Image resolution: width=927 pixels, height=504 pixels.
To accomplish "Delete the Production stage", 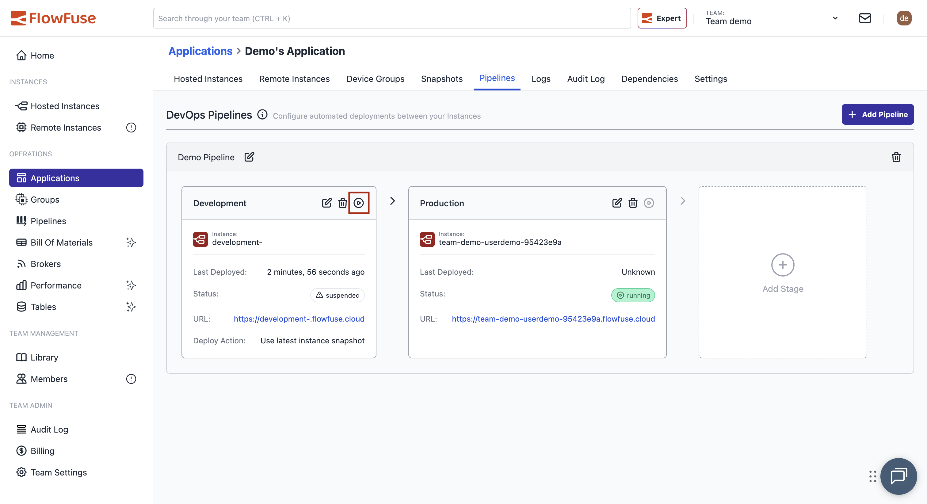I will (633, 203).
